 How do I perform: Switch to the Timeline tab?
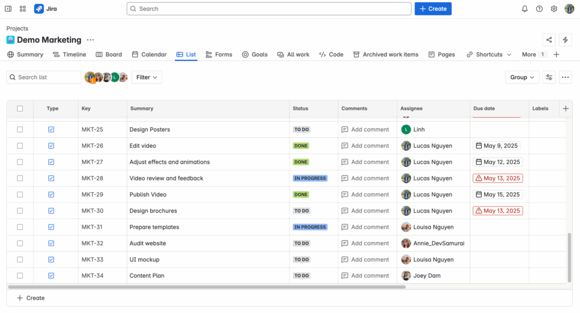click(69, 55)
